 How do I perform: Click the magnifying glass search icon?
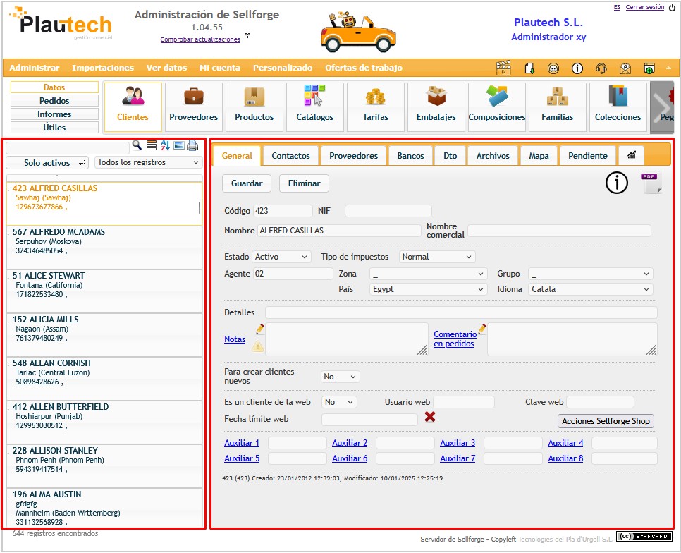coord(137,145)
